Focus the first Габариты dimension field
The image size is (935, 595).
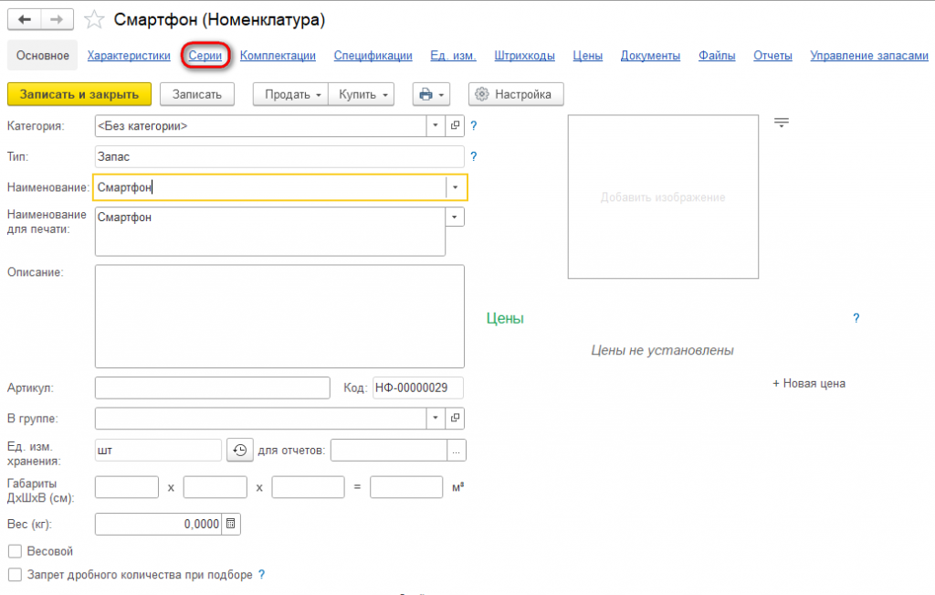[x=126, y=487]
